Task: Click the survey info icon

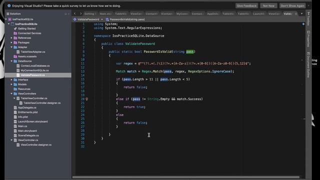Action: click(x=9, y=5)
